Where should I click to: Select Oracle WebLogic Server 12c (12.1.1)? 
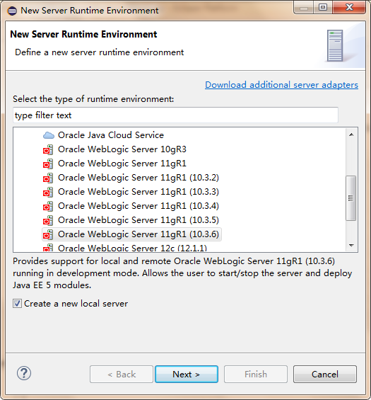pos(132,248)
